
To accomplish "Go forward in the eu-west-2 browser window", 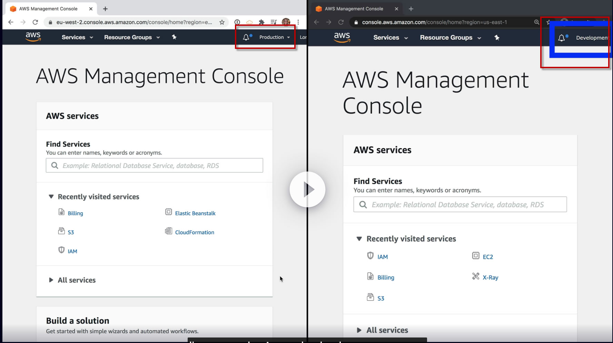I will pos(23,22).
